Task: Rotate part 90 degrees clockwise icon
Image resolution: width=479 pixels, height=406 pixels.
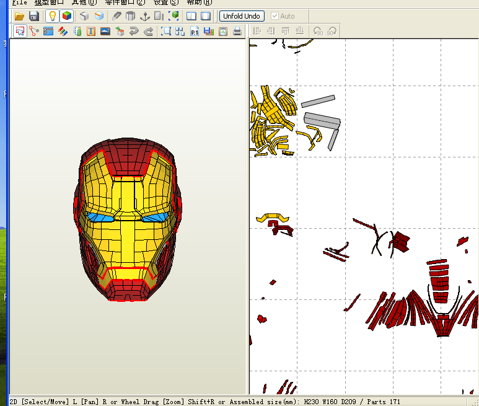Action: (332, 31)
